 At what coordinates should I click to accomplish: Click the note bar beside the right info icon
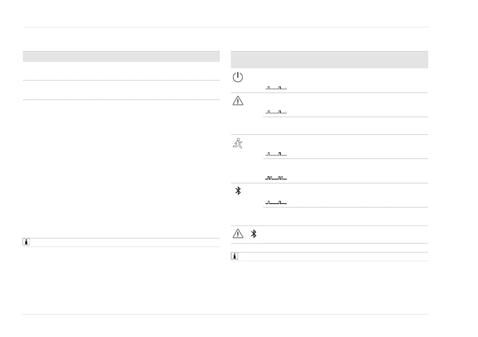click(x=333, y=257)
